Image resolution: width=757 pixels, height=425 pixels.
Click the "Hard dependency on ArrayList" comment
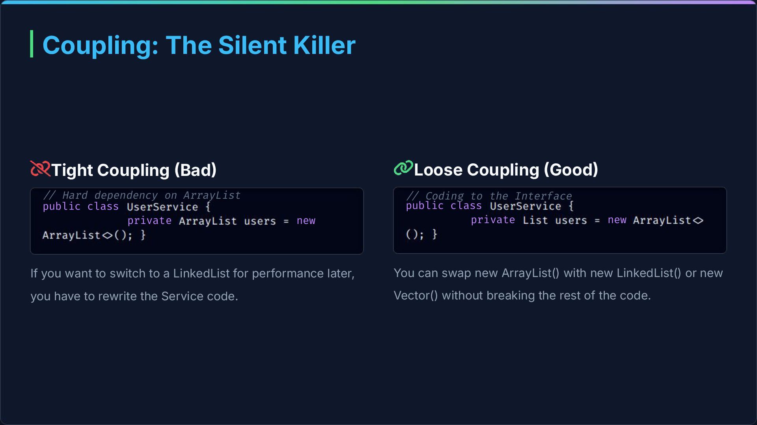[142, 195]
